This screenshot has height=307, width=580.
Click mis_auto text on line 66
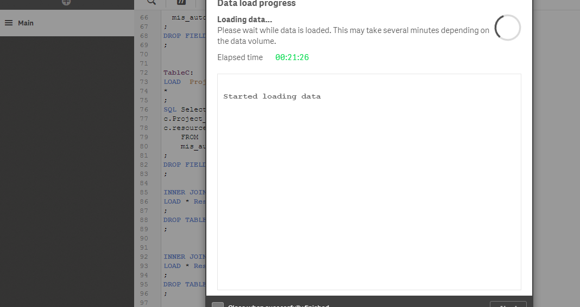pyautogui.click(x=189, y=17)
